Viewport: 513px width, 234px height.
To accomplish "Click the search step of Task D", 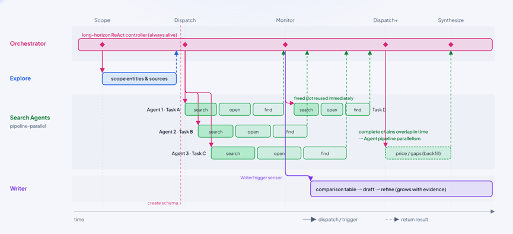I will tap(306, 109).
